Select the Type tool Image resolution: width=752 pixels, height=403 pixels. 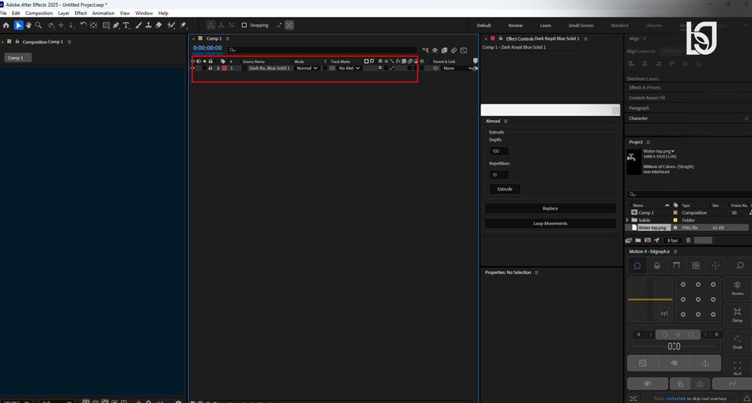[x=126, y=26]
